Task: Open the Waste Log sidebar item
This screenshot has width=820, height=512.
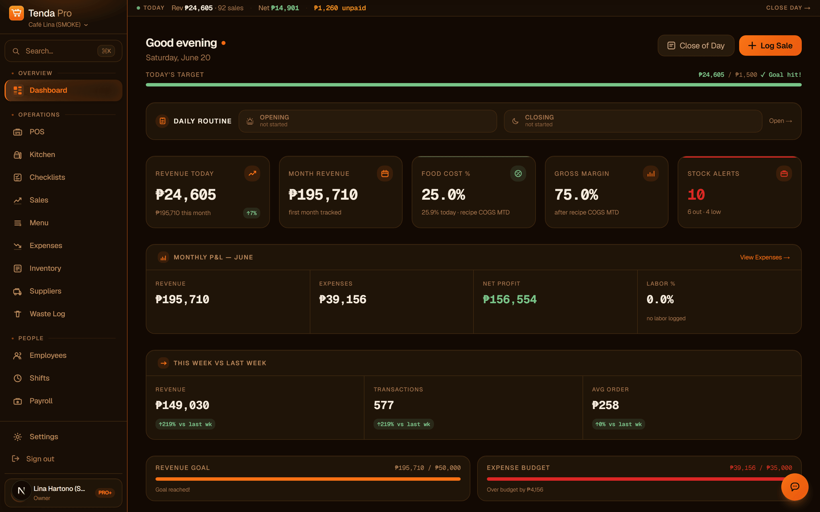Action: pos(63,314)
